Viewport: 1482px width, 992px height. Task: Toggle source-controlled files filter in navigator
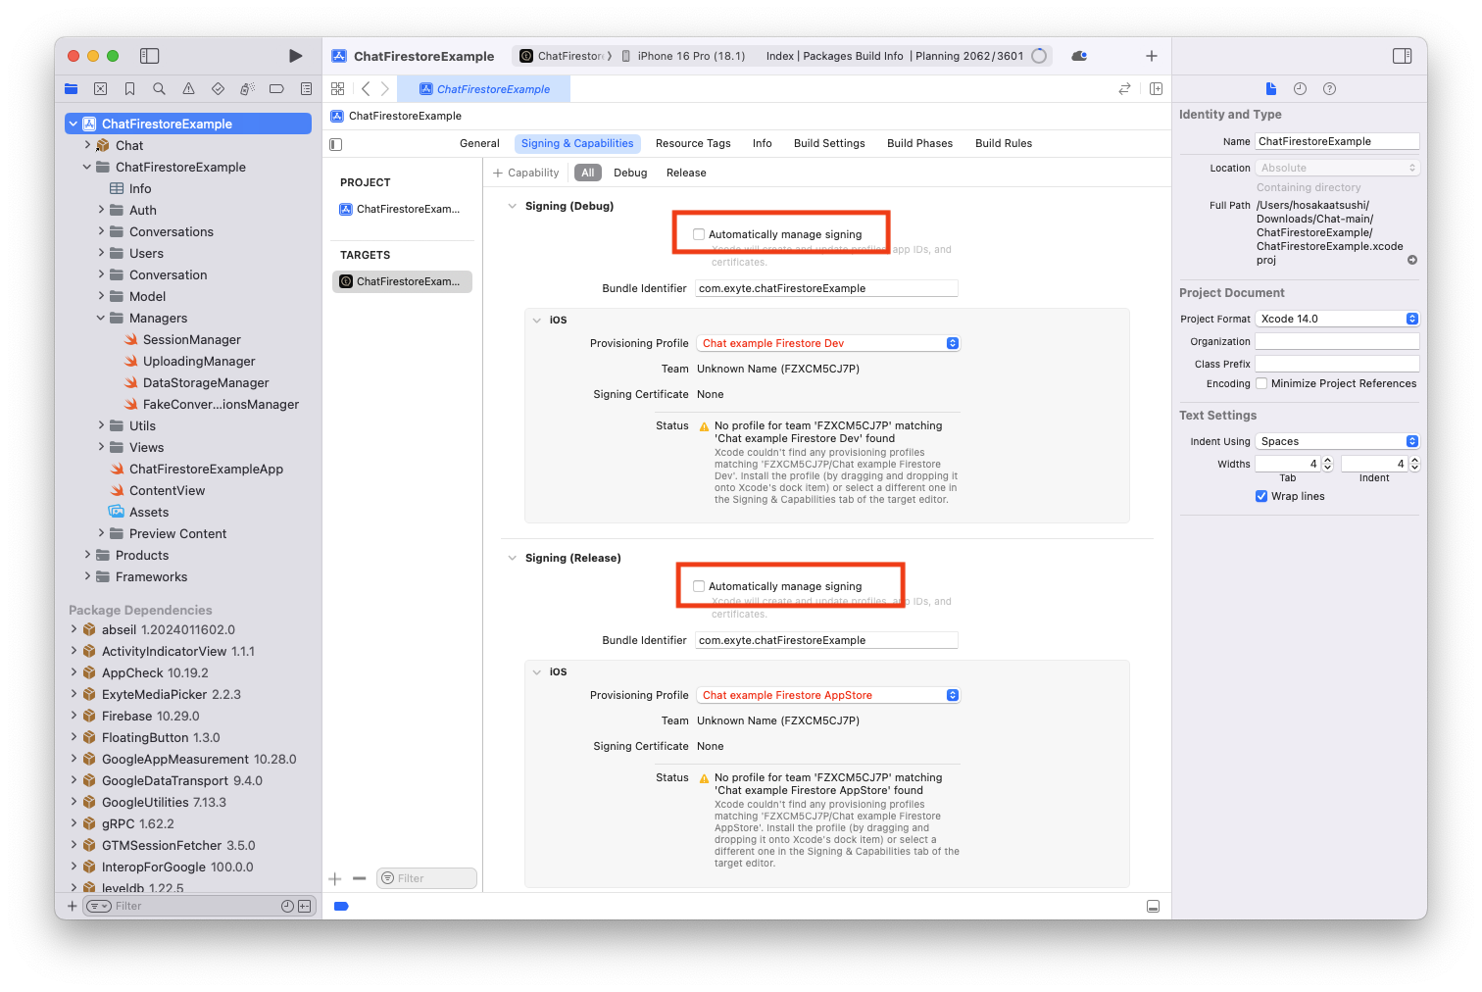pos(304,907)
